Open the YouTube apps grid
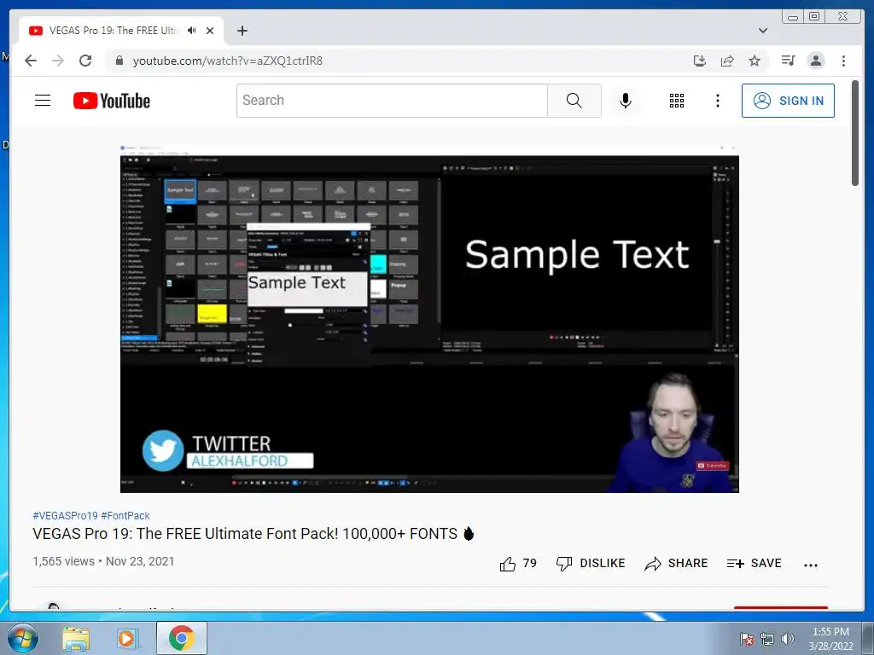This screenshot has width=874, height=655. (x=677, y=101)
